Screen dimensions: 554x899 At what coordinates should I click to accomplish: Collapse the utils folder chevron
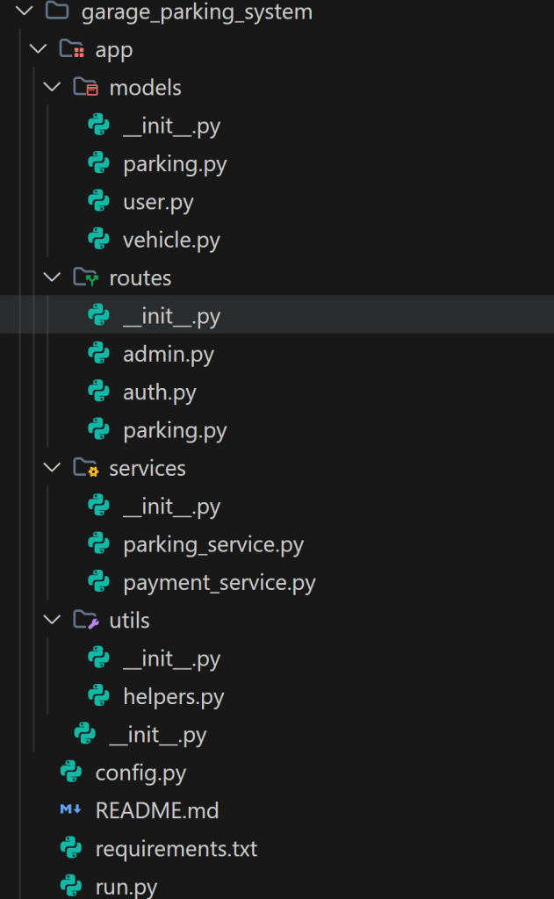pyautogui.click(x=52, y=621)
